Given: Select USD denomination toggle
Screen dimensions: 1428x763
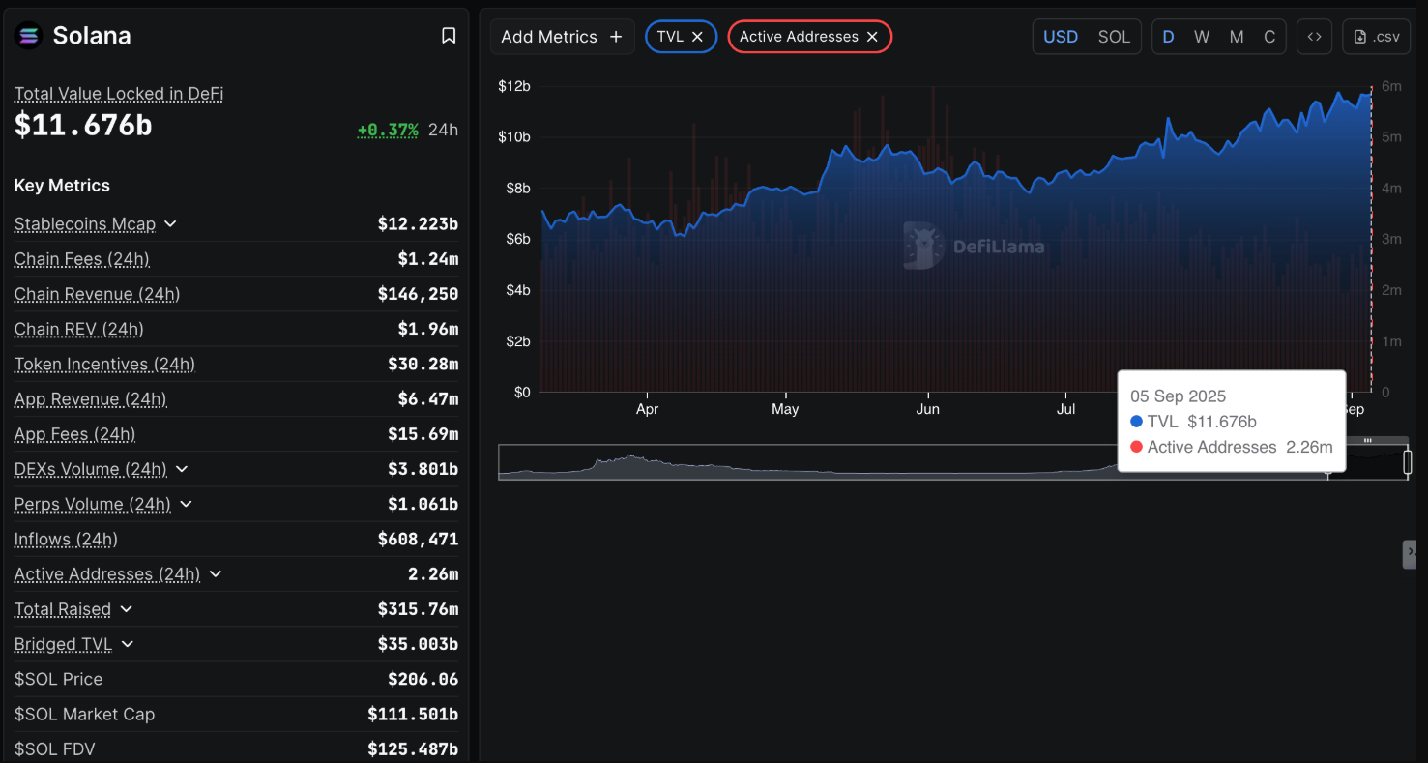Looking at the screenshot, I should (x=1061, y=37).
